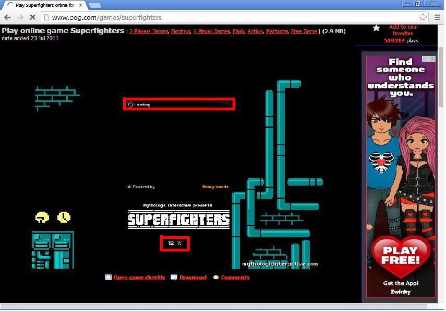The height and width of the screenshot is (311, 446).
Task: Open the Fighting category link
Action: (x=180, y=31)
